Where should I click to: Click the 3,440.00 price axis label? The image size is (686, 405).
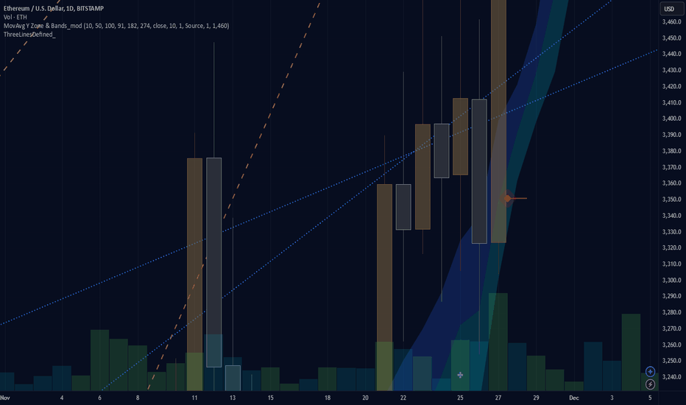pos(671,54)
